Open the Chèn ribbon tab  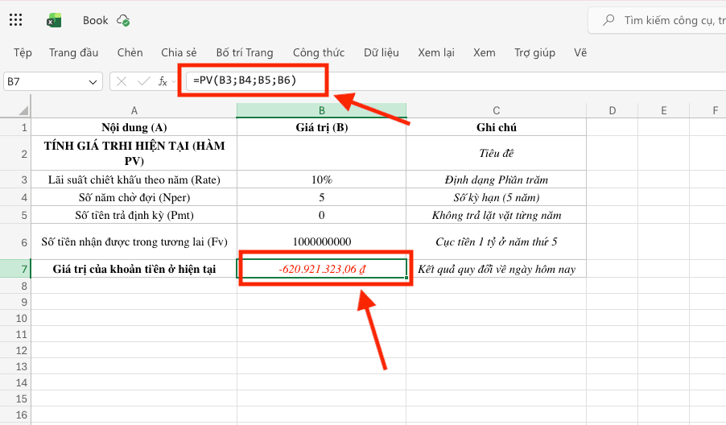point(130,53)
